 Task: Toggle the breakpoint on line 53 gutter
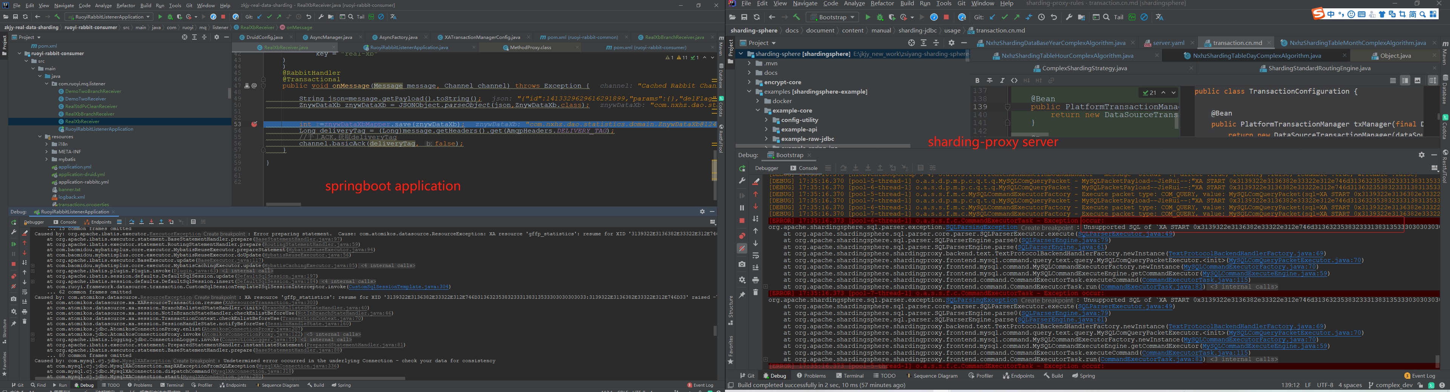[255, 123]
